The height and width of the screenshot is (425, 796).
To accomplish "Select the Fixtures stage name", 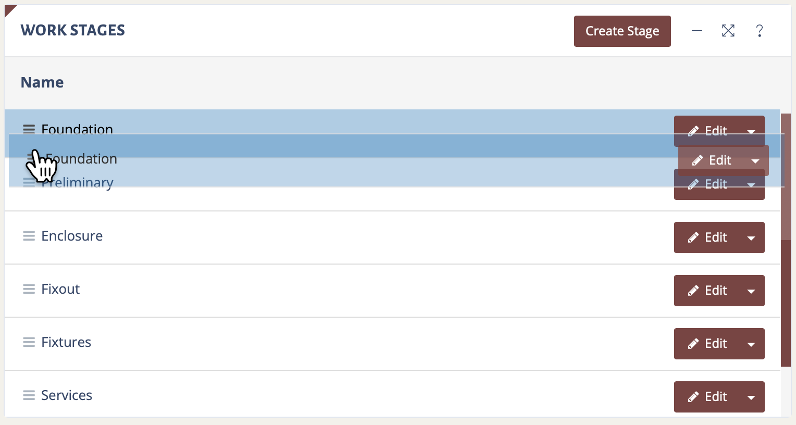I will click(x=66, y=342).
